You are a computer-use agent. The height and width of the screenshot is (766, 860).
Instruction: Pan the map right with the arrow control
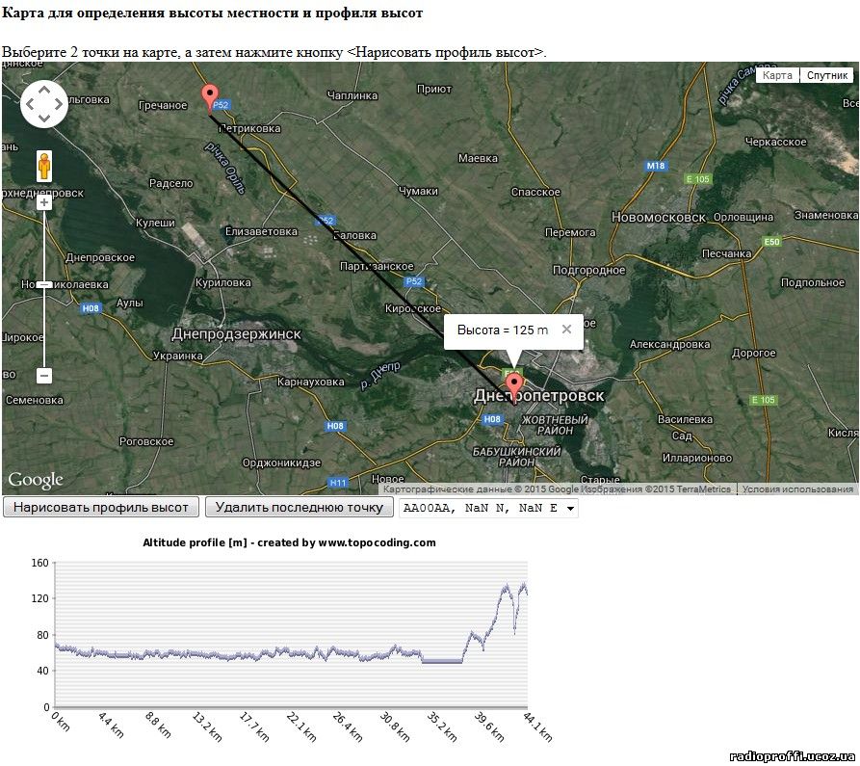[59, 104]
